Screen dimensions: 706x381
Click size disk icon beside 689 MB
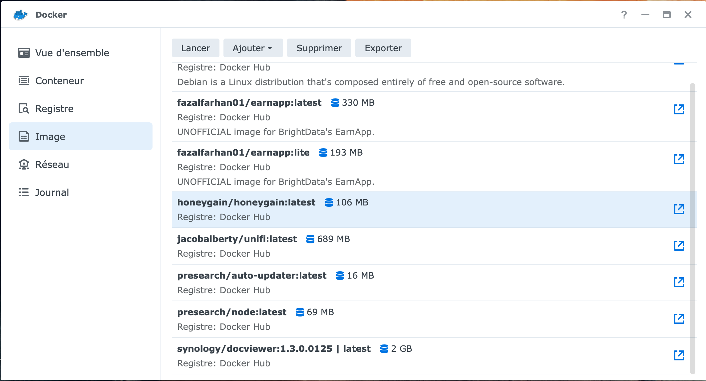point(310,239)
